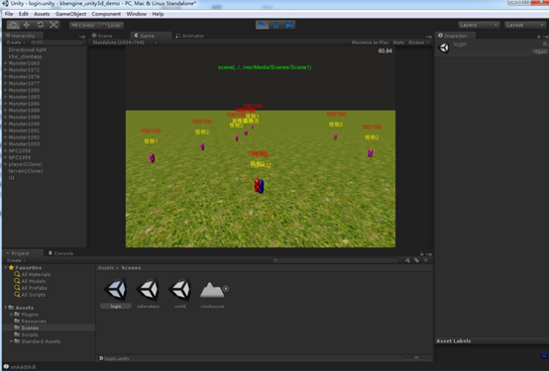Screen dimensions: 549x371
Task: Select the login scene asset
Action: click(116, 293)
